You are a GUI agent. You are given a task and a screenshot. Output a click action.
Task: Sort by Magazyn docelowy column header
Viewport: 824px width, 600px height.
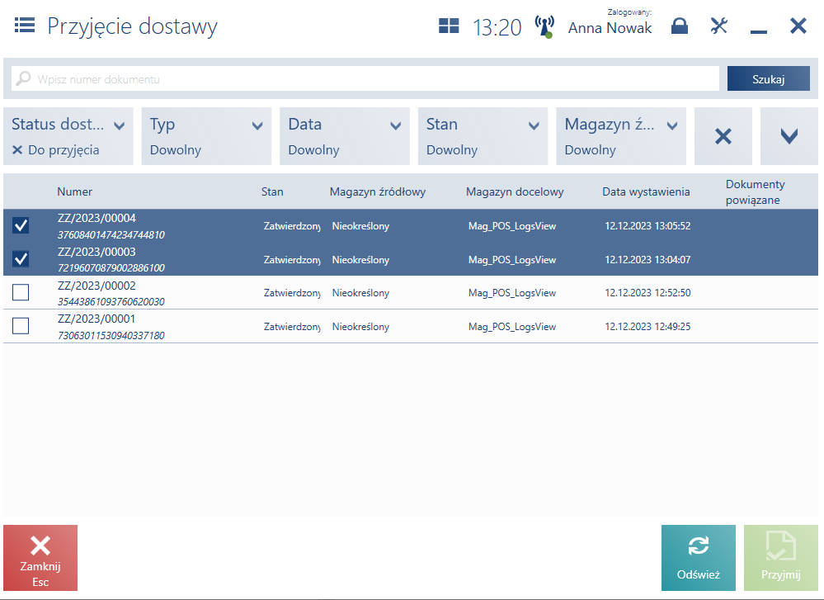(x=515, y=192)
